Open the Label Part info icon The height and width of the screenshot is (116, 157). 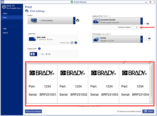click(x=76, y=42)
